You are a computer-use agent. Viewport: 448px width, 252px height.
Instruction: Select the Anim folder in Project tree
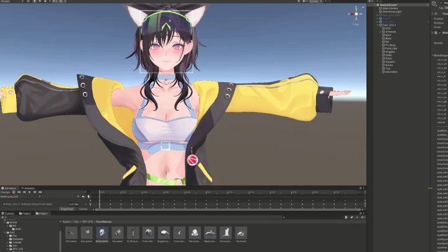17,229
